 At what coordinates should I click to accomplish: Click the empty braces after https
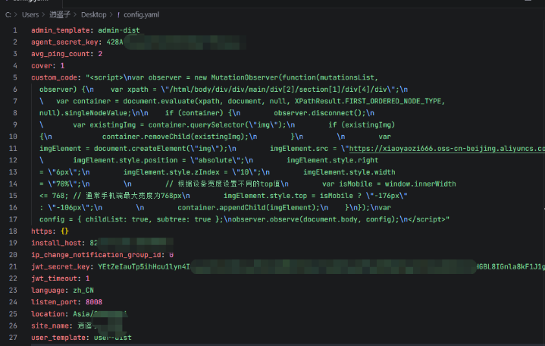64,231
